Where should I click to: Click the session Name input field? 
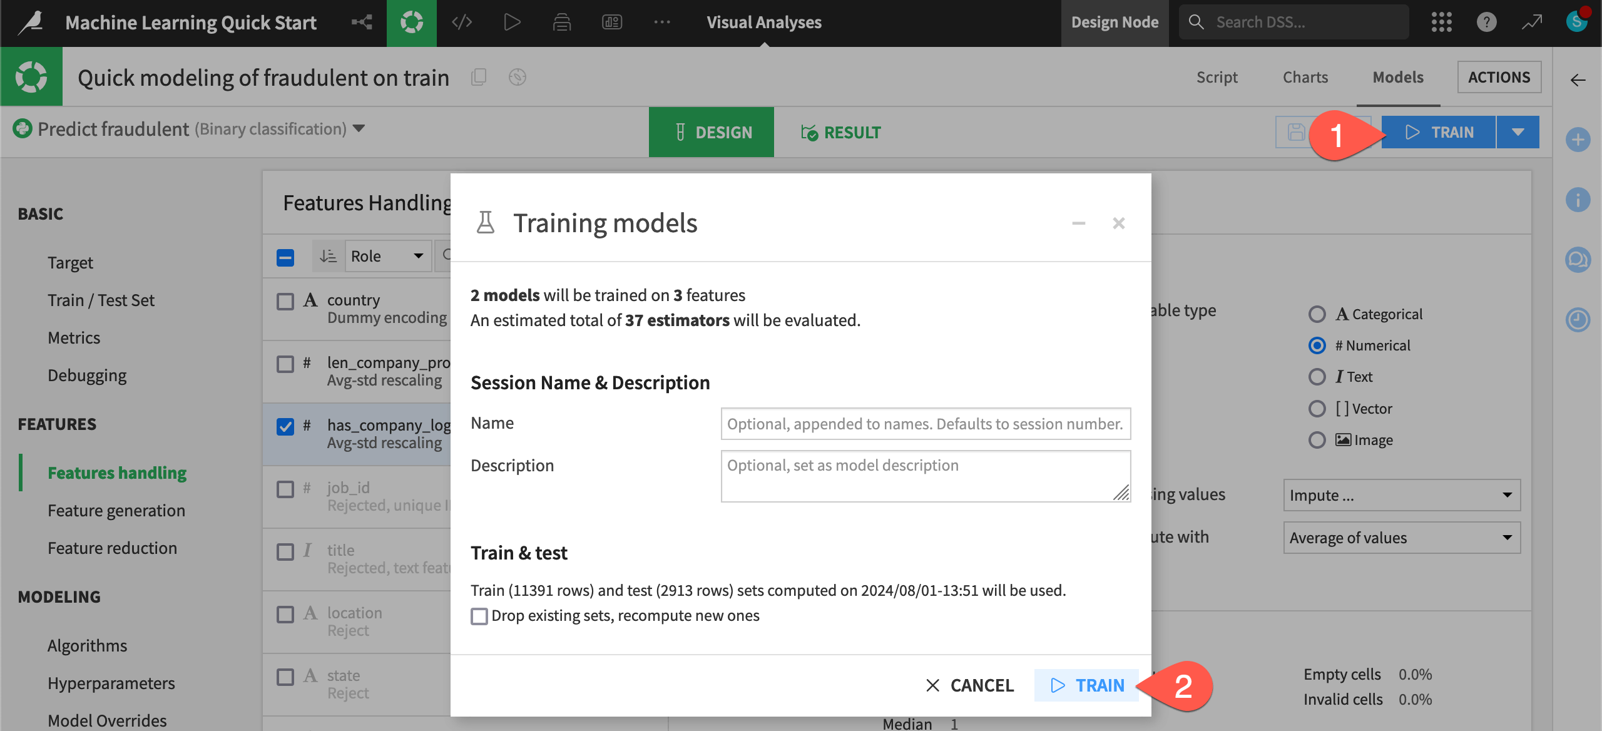925,424
